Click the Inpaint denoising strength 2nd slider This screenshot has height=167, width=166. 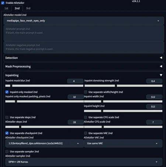point(123,86)
